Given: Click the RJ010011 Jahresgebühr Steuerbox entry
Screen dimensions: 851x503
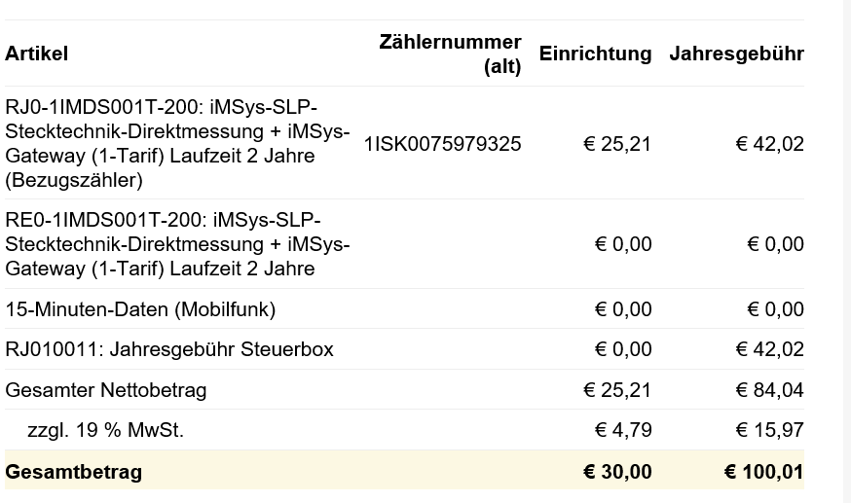Looking at the screenshot, I should tap(169, 349).
